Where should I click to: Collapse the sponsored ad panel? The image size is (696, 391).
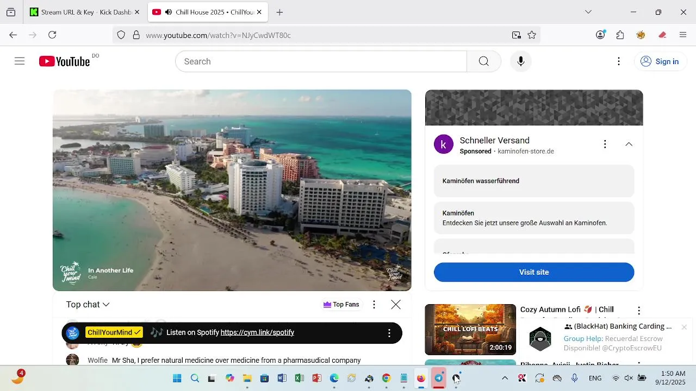629,144
